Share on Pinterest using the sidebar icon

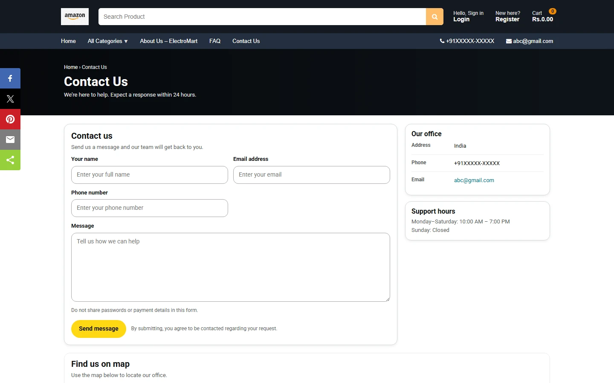pyautogui.click(x=10, y=119)
